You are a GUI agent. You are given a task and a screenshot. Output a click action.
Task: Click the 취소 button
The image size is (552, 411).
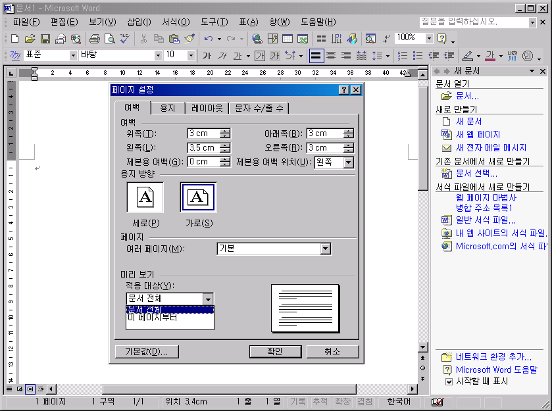(332, 351)
